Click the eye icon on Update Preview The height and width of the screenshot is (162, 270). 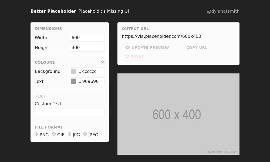127,48
